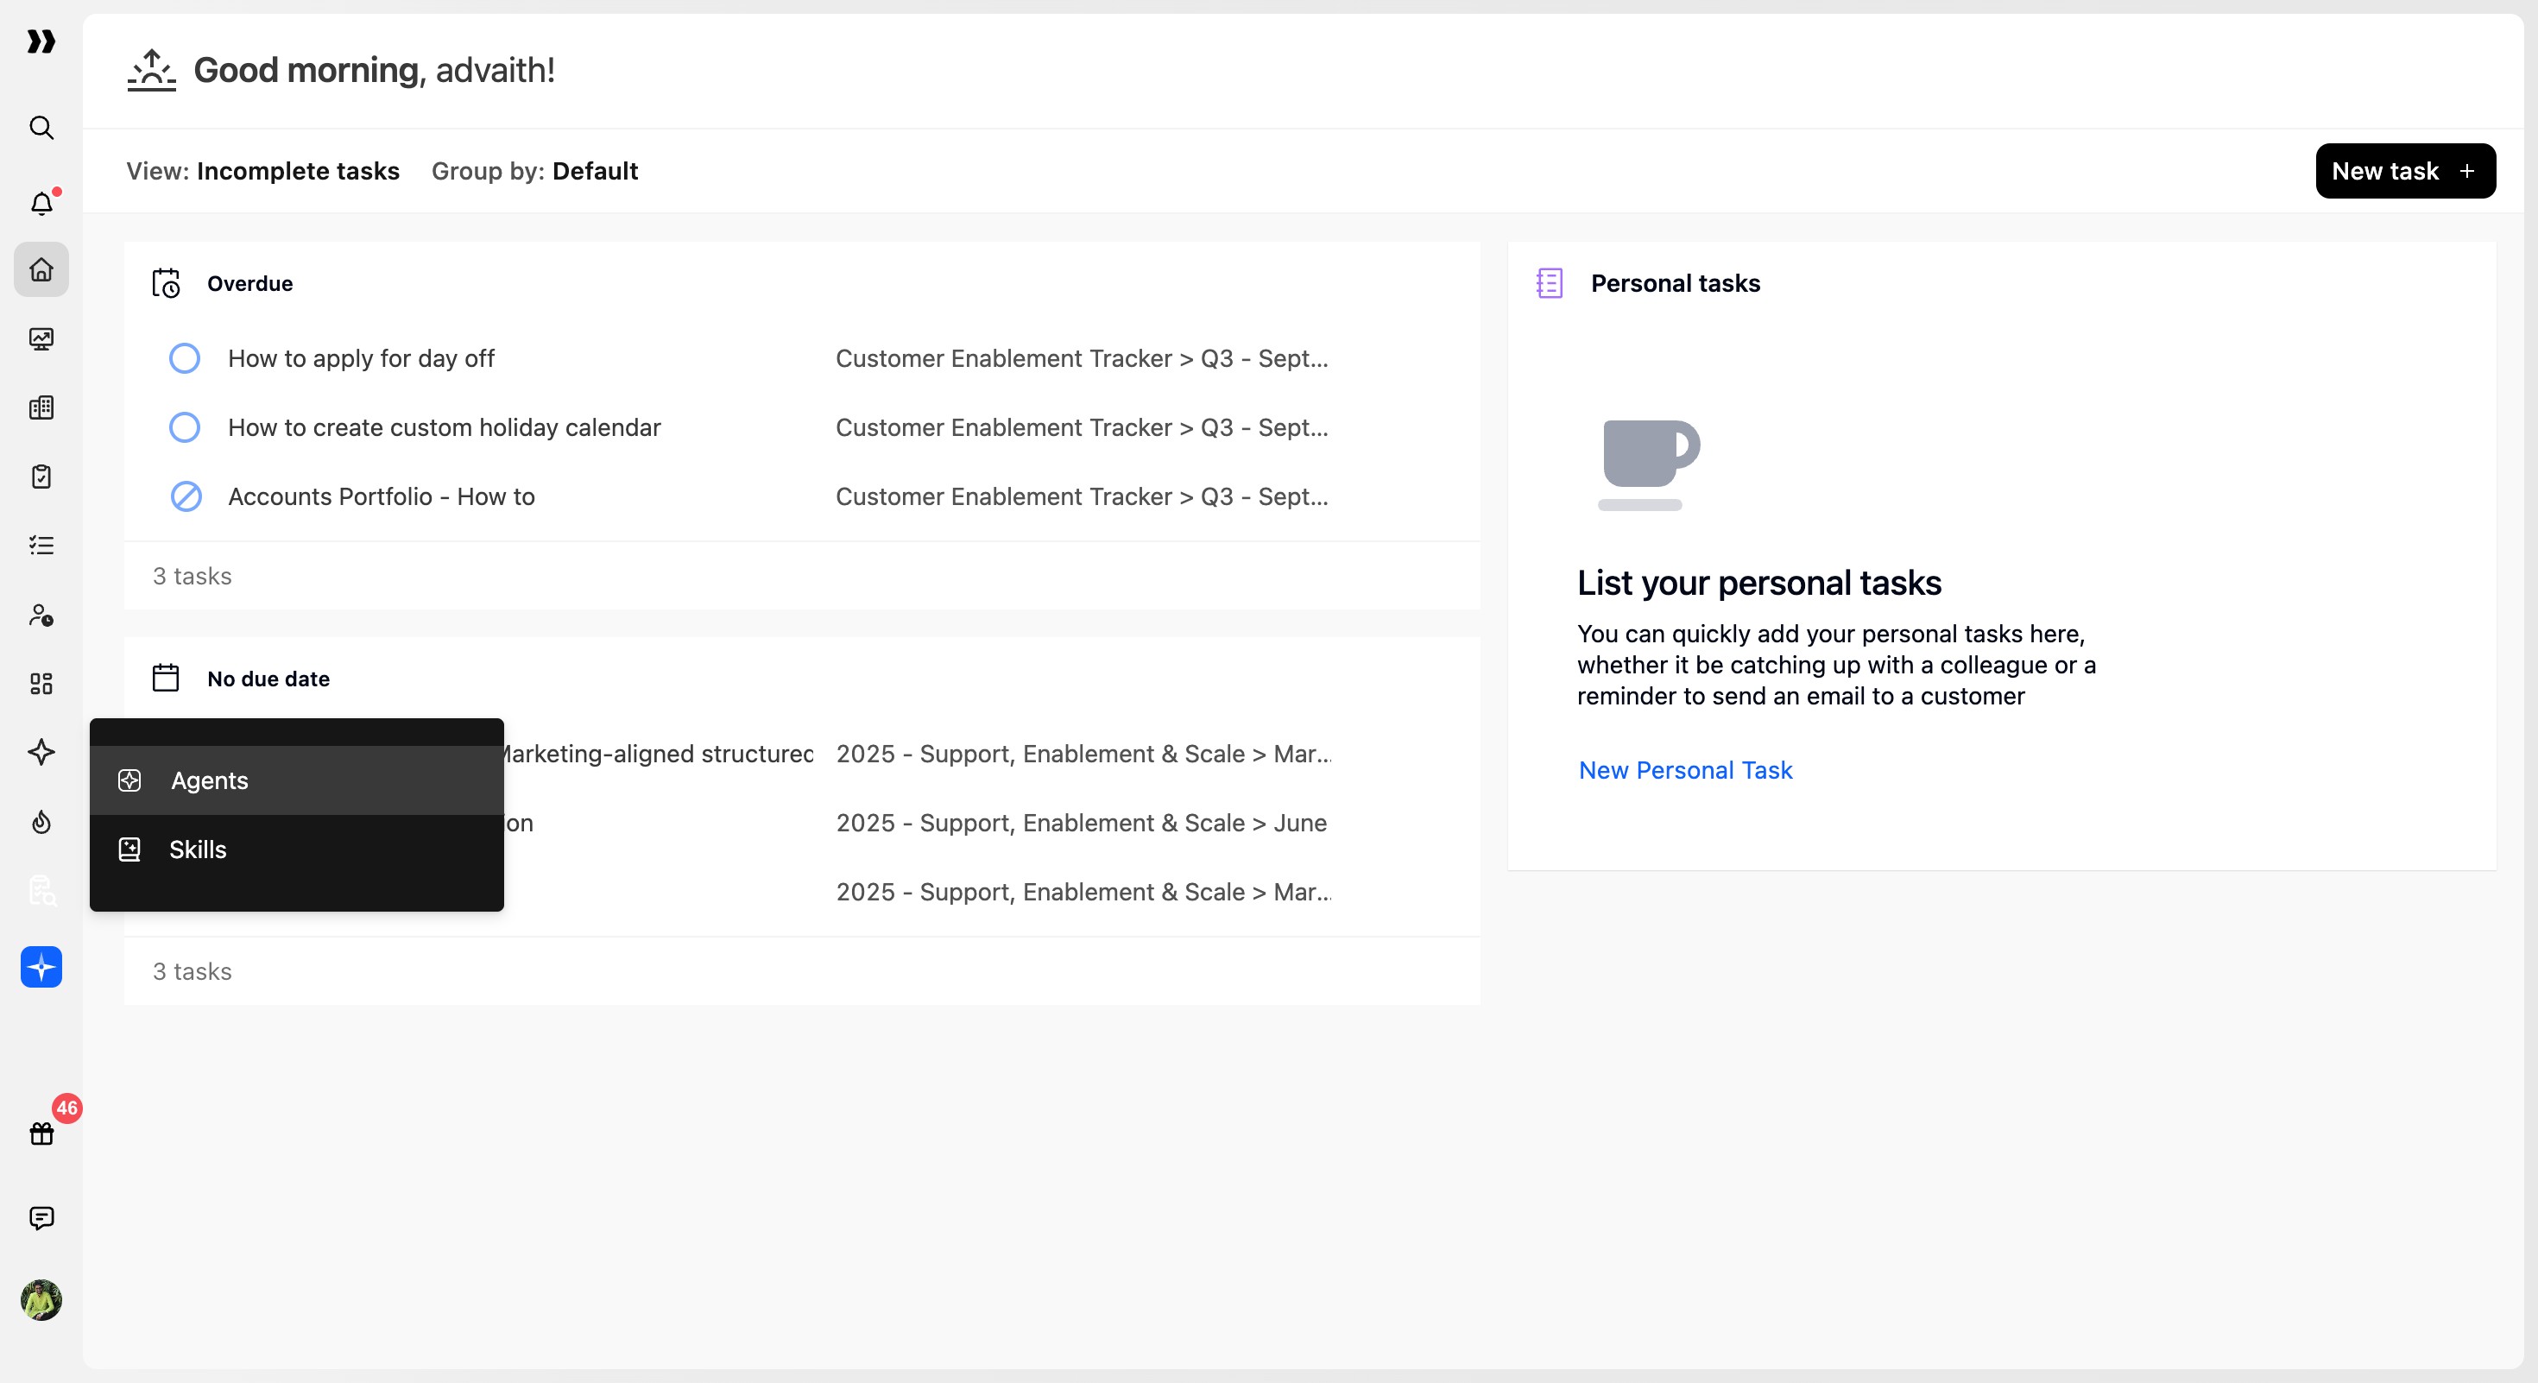
Task: Click the sunrise icon beside the greeting
Action: [152, 70]
